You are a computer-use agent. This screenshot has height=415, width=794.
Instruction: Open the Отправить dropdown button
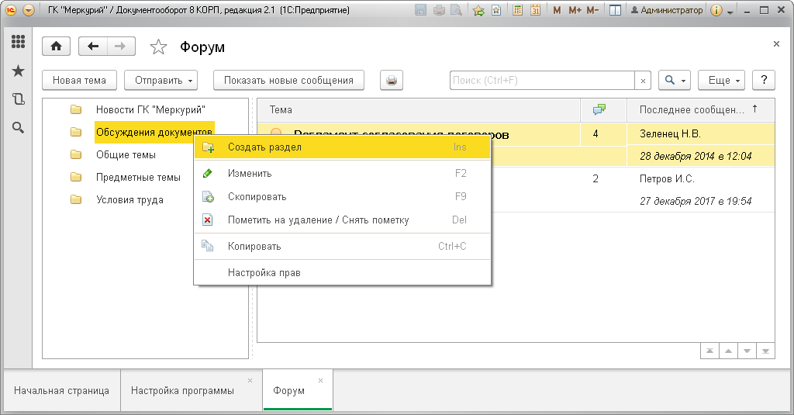tap(161, 80)
